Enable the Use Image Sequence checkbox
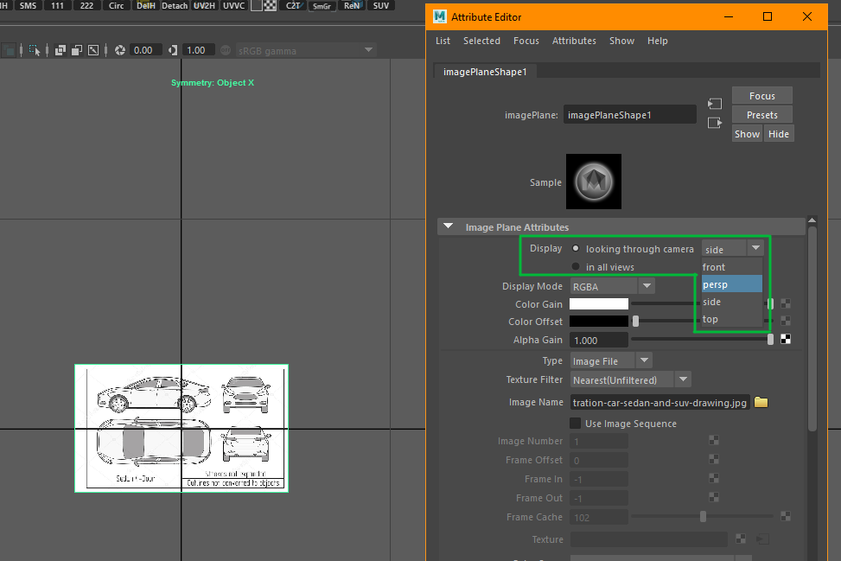841x561 pixels. tap(576, 424)
